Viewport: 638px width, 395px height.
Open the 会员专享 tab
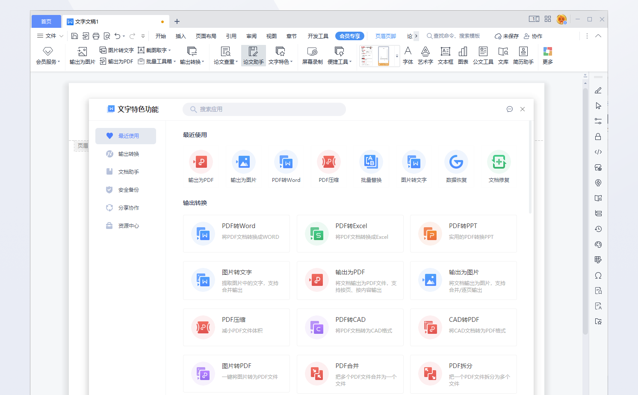[349, 36]
